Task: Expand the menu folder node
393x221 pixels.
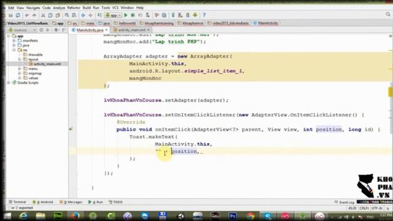Action: tap(20, 69)
